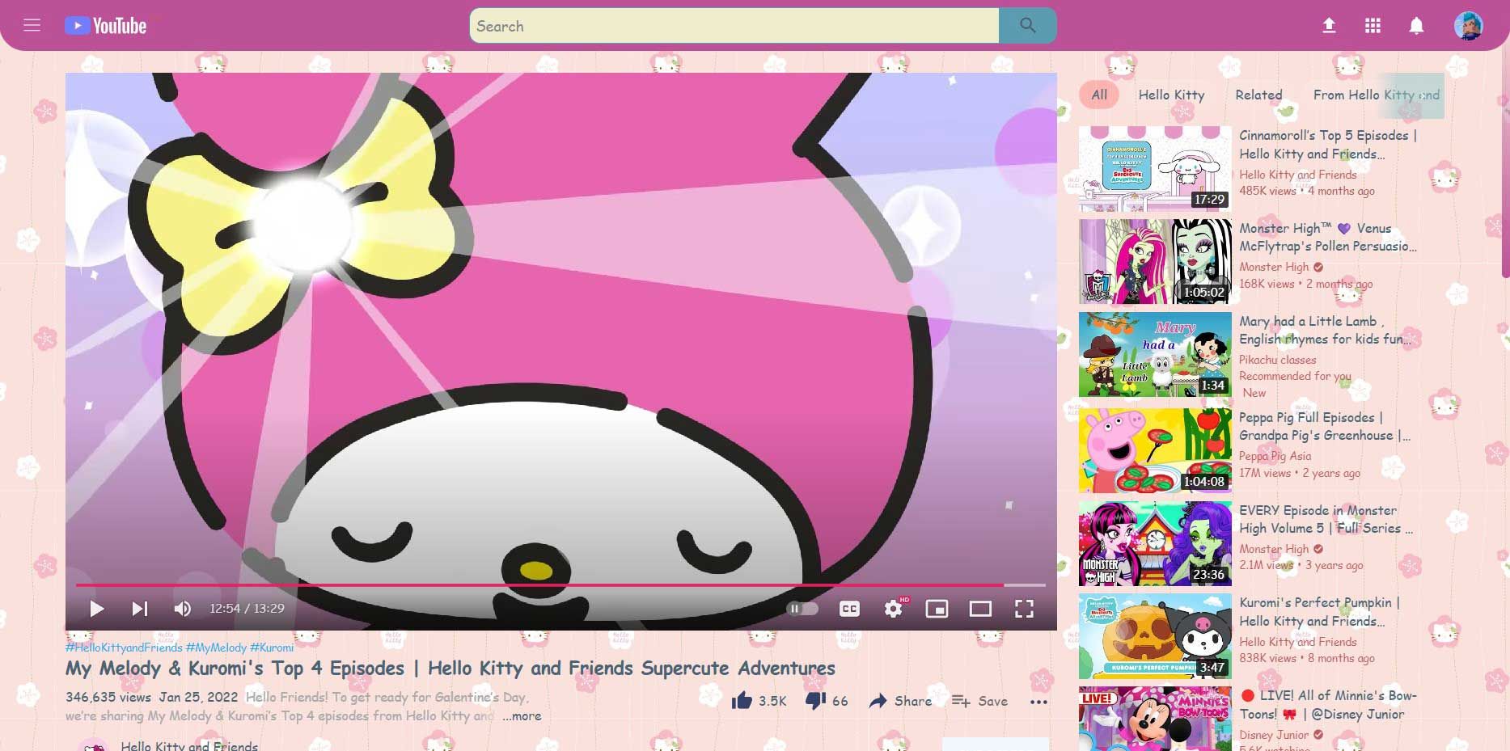The image size is (1510, 751).
Task: Expand description with ...more
Action: (x=522, y=716)
